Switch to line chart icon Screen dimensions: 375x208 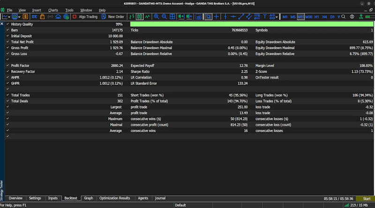coord(148,17)
